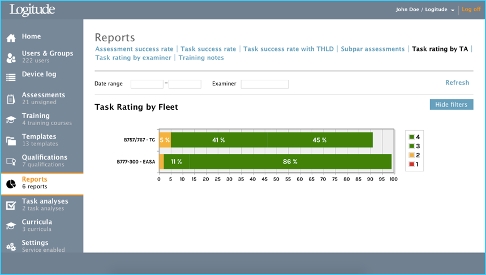486x275 pixels.
Task: Open Task rating by examiner report
Action: [134, 58]
